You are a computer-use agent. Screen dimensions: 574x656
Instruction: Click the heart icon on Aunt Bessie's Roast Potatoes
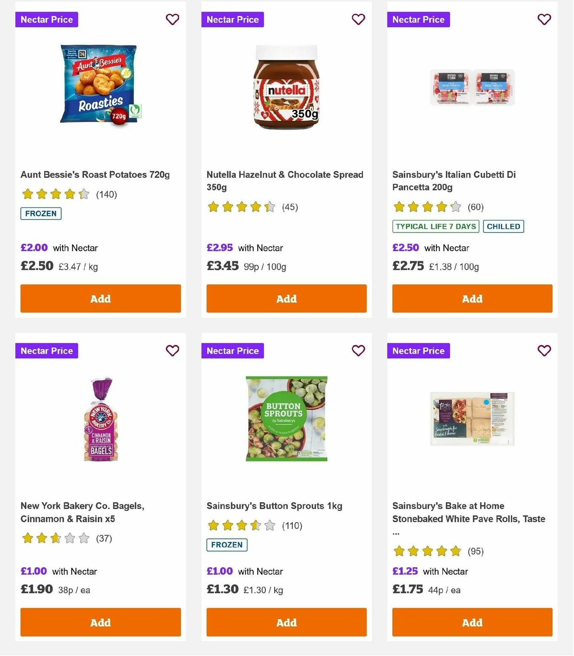(172, 20)
